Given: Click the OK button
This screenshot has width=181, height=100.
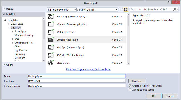Looking at the screenshot, I should (154, 96).
